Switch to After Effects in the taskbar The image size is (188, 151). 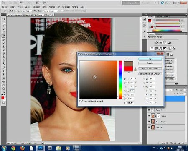(x=50, y=148)
